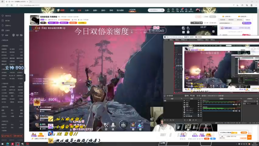Open Windows Start button on taskbar
The width and height of the screenshot is (259, 146).
pyautogui.click(x=2, y=144)
